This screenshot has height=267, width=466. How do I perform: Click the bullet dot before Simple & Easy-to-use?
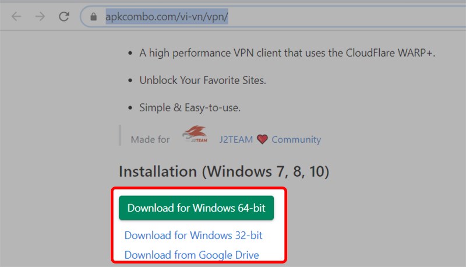[x=129, y=108]
